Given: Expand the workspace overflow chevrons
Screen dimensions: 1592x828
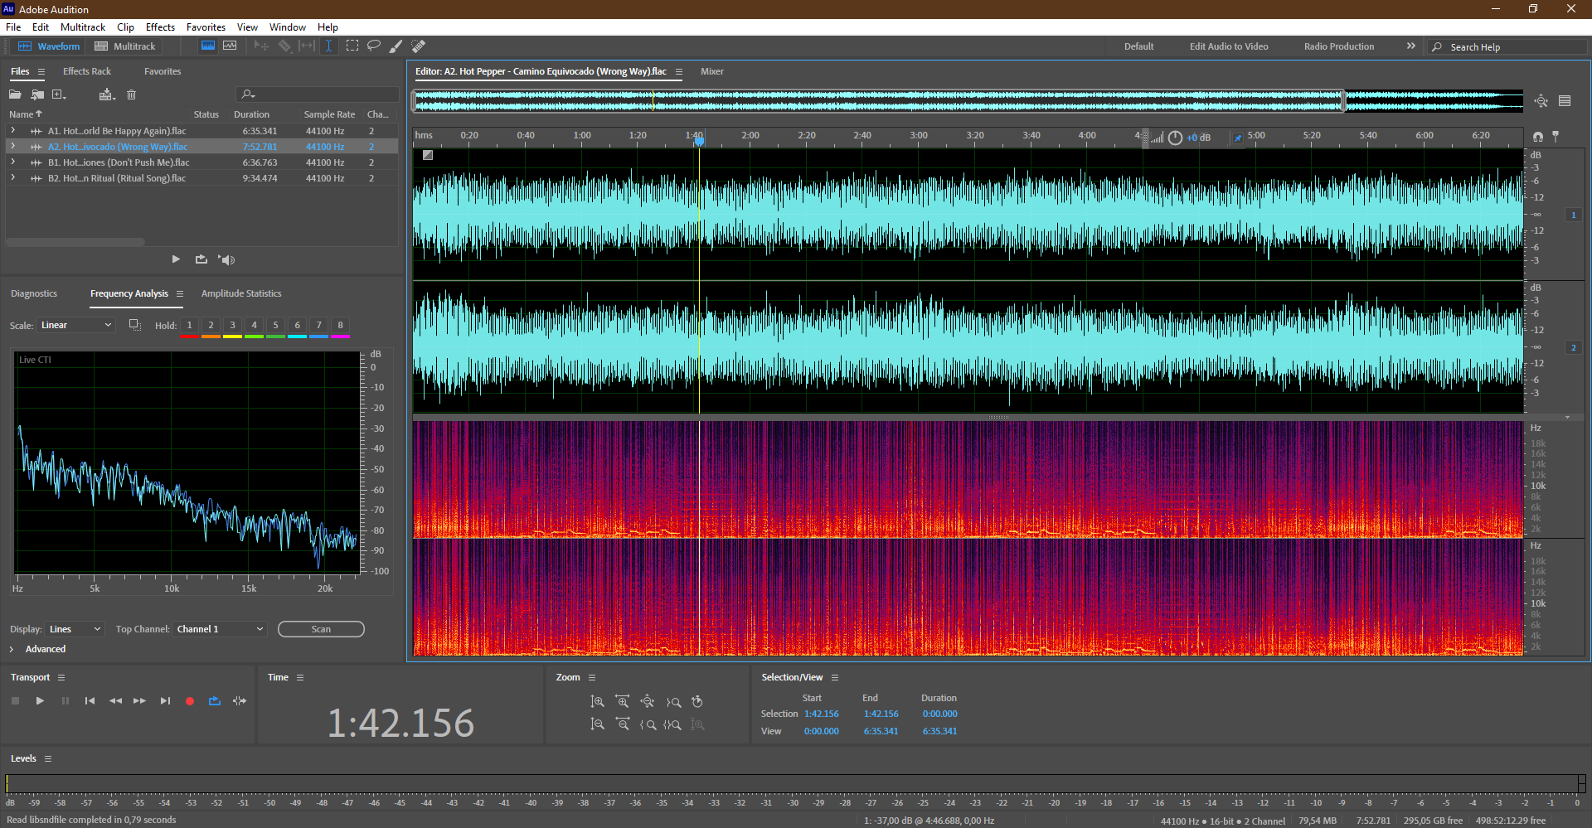Looking at the screenshot, I should point(1411,46).
